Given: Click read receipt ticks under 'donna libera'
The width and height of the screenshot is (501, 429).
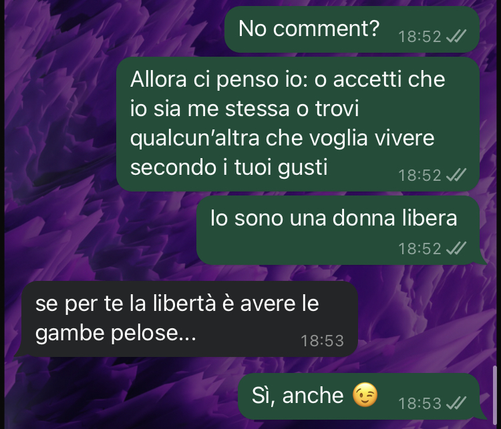Looking at the screenshot, I should coord(456,248).
